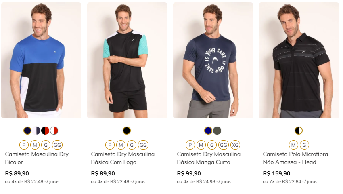Choose blue swatch for Básica Manga Curta shirt
The image size is (343, 194).
point(208,131)
